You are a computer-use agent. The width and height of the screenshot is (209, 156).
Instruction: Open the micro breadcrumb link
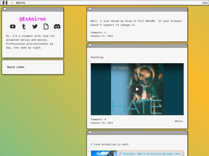click(21, 3)
